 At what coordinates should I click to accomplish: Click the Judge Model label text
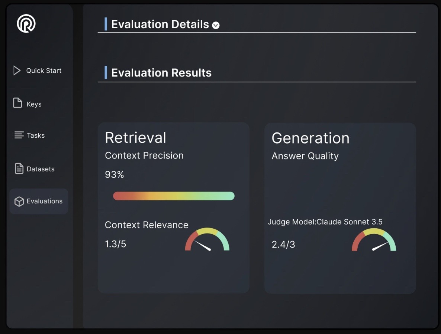coord(325,222)
